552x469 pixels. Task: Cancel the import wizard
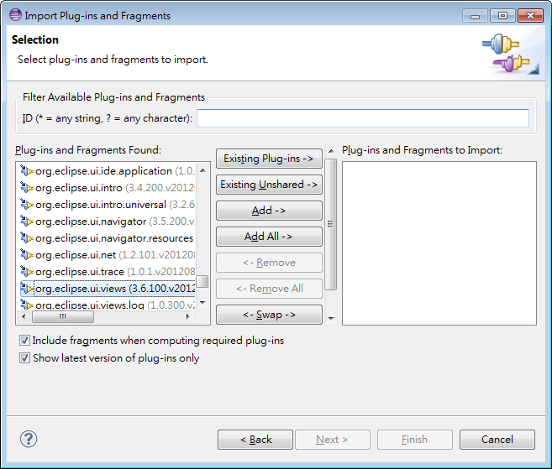coord(497,440)
